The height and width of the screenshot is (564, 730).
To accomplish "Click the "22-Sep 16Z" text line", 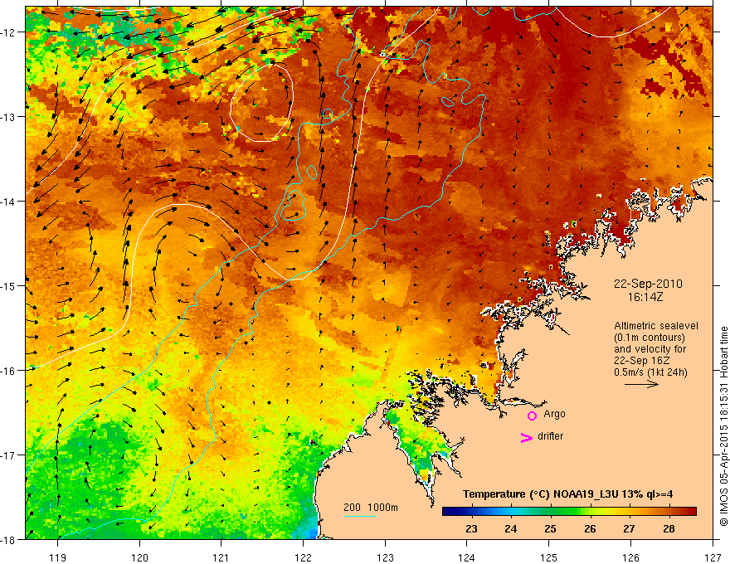I will pos(641,361).
